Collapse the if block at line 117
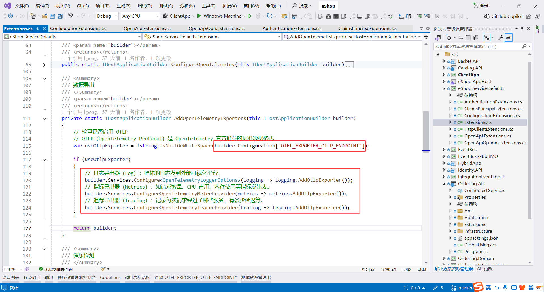The height and width of the screenshot is (292, 544). (x=44, y=160)
